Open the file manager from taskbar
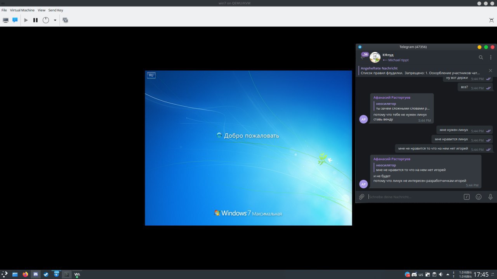 coord(15,274)
